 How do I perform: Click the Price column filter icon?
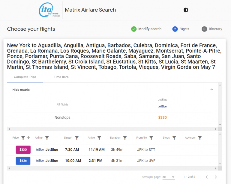click(23, 138)
